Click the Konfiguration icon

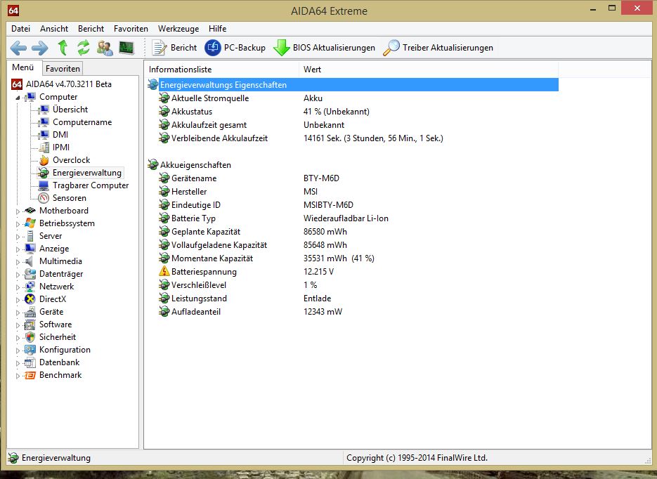30,350
